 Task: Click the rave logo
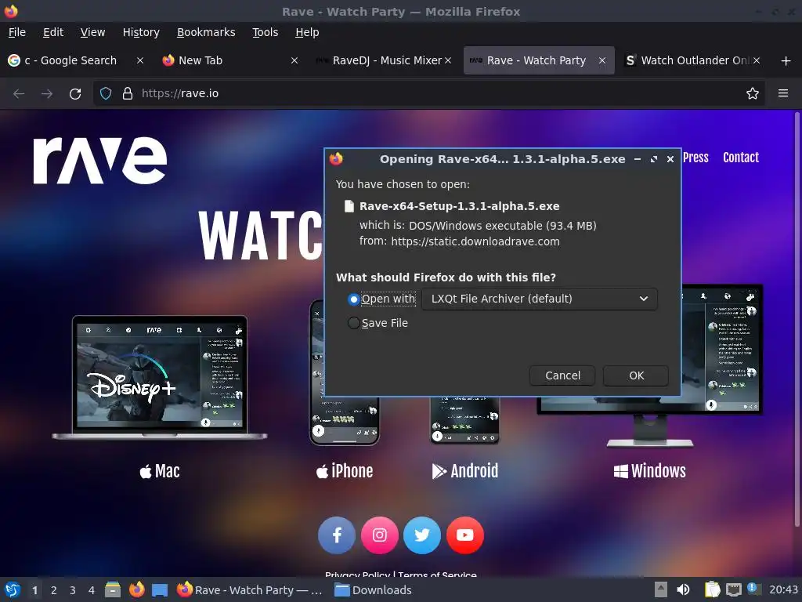pos(99,160)
